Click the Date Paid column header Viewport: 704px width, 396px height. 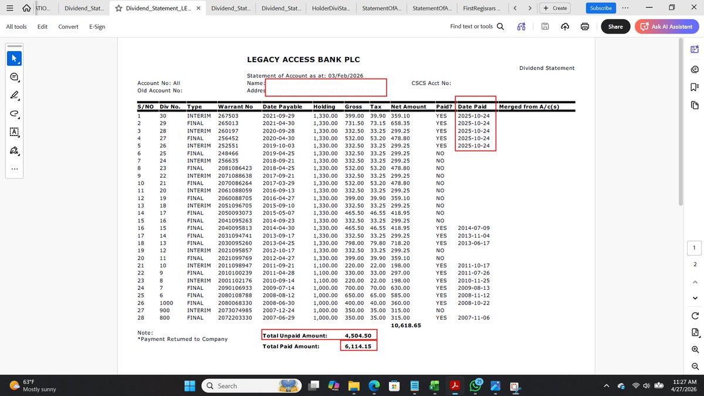click(x=473, y=107)
